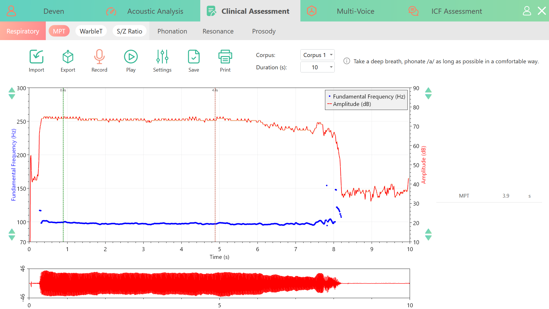
Task: Switch to the S/Z Ratio test
Action: click(x=129, y=31)
